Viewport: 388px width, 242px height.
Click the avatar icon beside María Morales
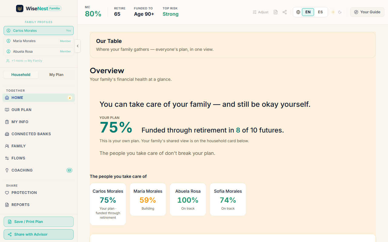(x=8, y=41)
